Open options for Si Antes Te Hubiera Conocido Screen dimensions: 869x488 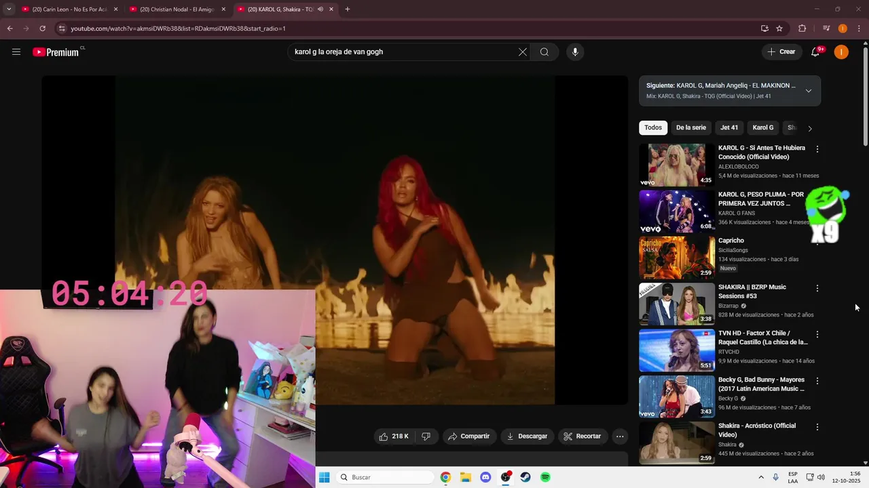(x=817, y=149)
